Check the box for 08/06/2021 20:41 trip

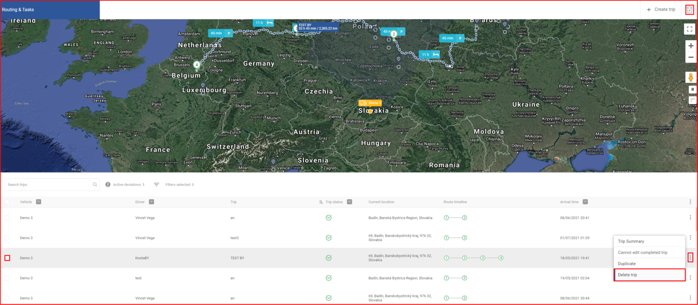click(x=7, y=218)
